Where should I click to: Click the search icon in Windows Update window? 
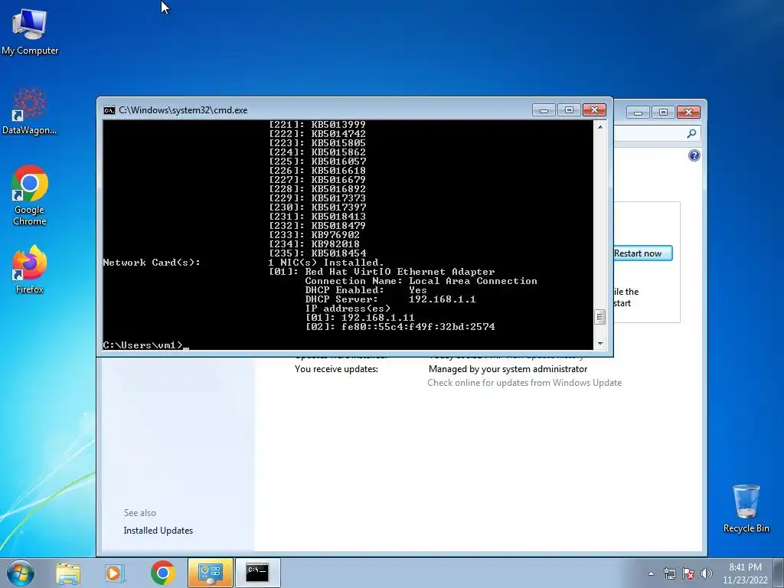pyautogui.click(x=691, y=133)
